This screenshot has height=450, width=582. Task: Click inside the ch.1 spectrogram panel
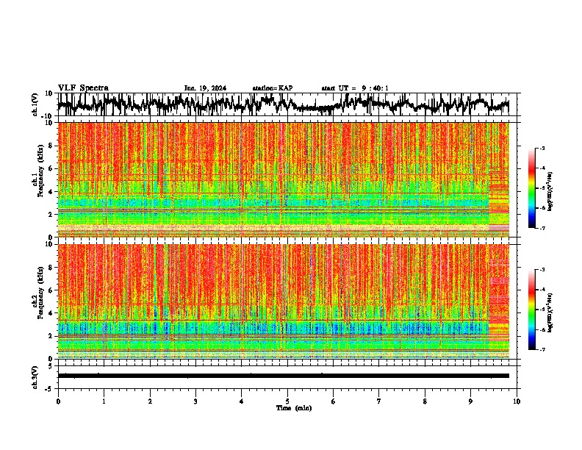(283, 179)
